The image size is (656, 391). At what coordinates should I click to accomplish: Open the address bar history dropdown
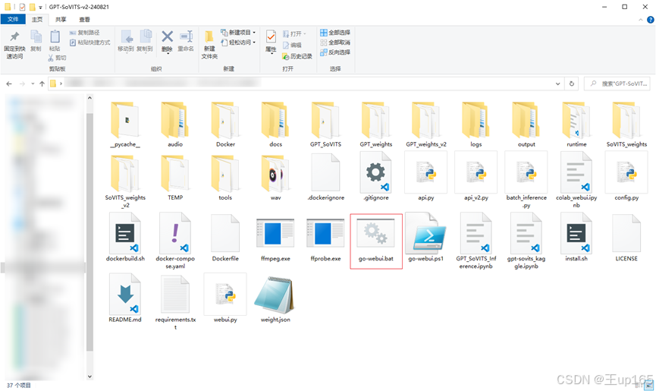coord(557,84)
